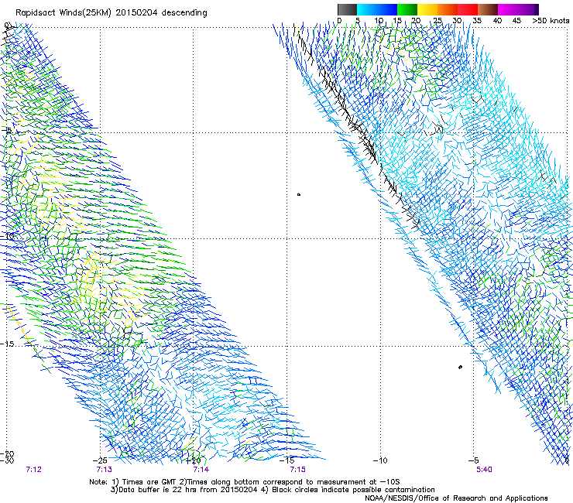Click the magenta 40-45 knots legend swatch
Image resolution: width=573 pixels, height=503 pixels.
click(507, 9)
